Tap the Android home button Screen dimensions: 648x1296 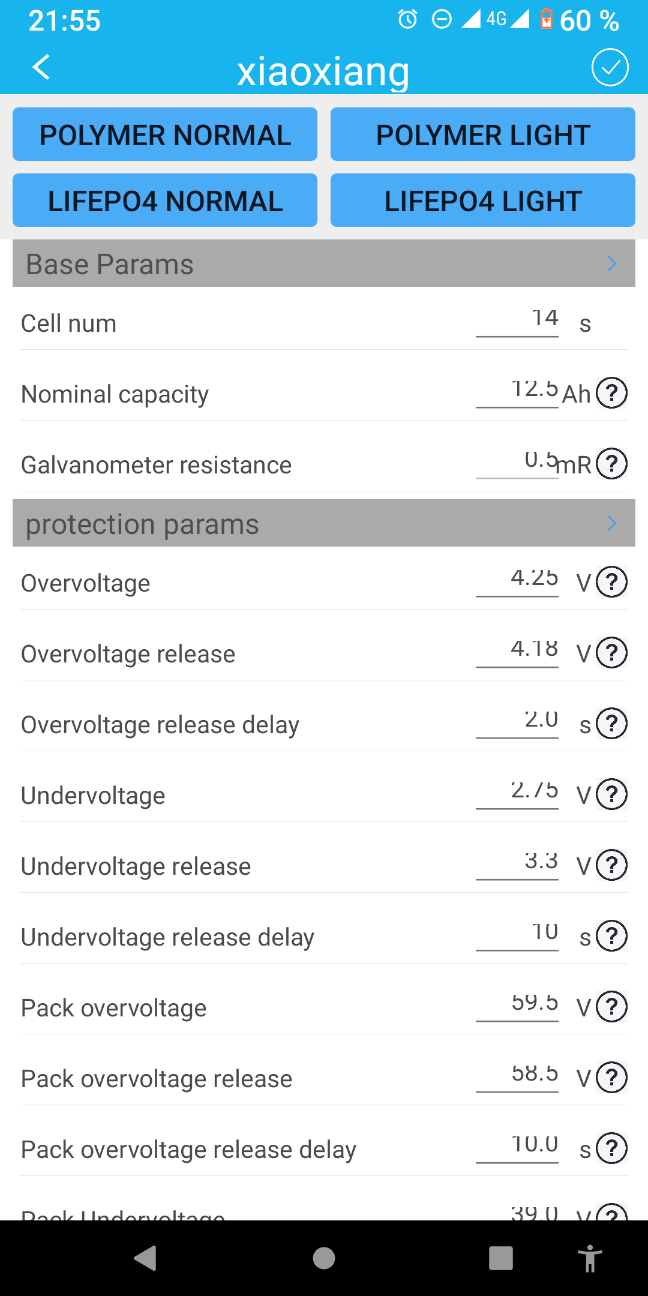click(x=324, y=1258)
